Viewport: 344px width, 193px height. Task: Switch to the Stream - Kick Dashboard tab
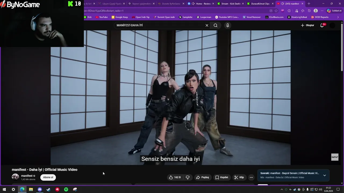(x=231, y=4)
